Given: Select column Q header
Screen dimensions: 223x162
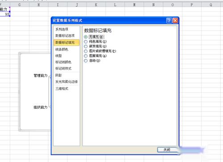Looking at the screenshot, I should pos(211,5).
